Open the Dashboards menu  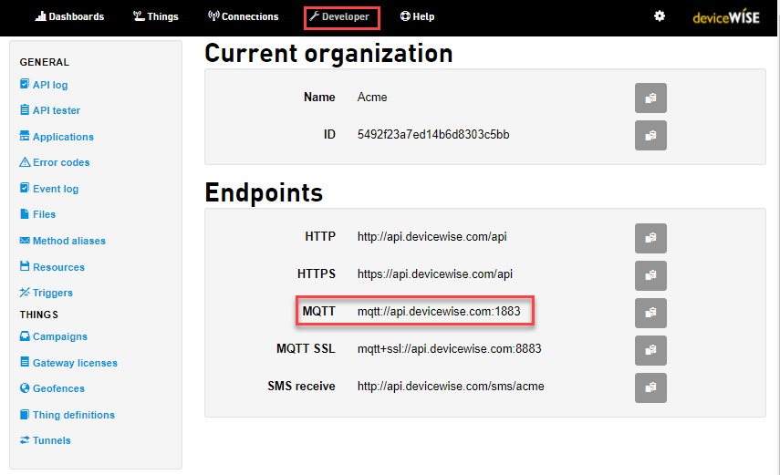(69, 16)
